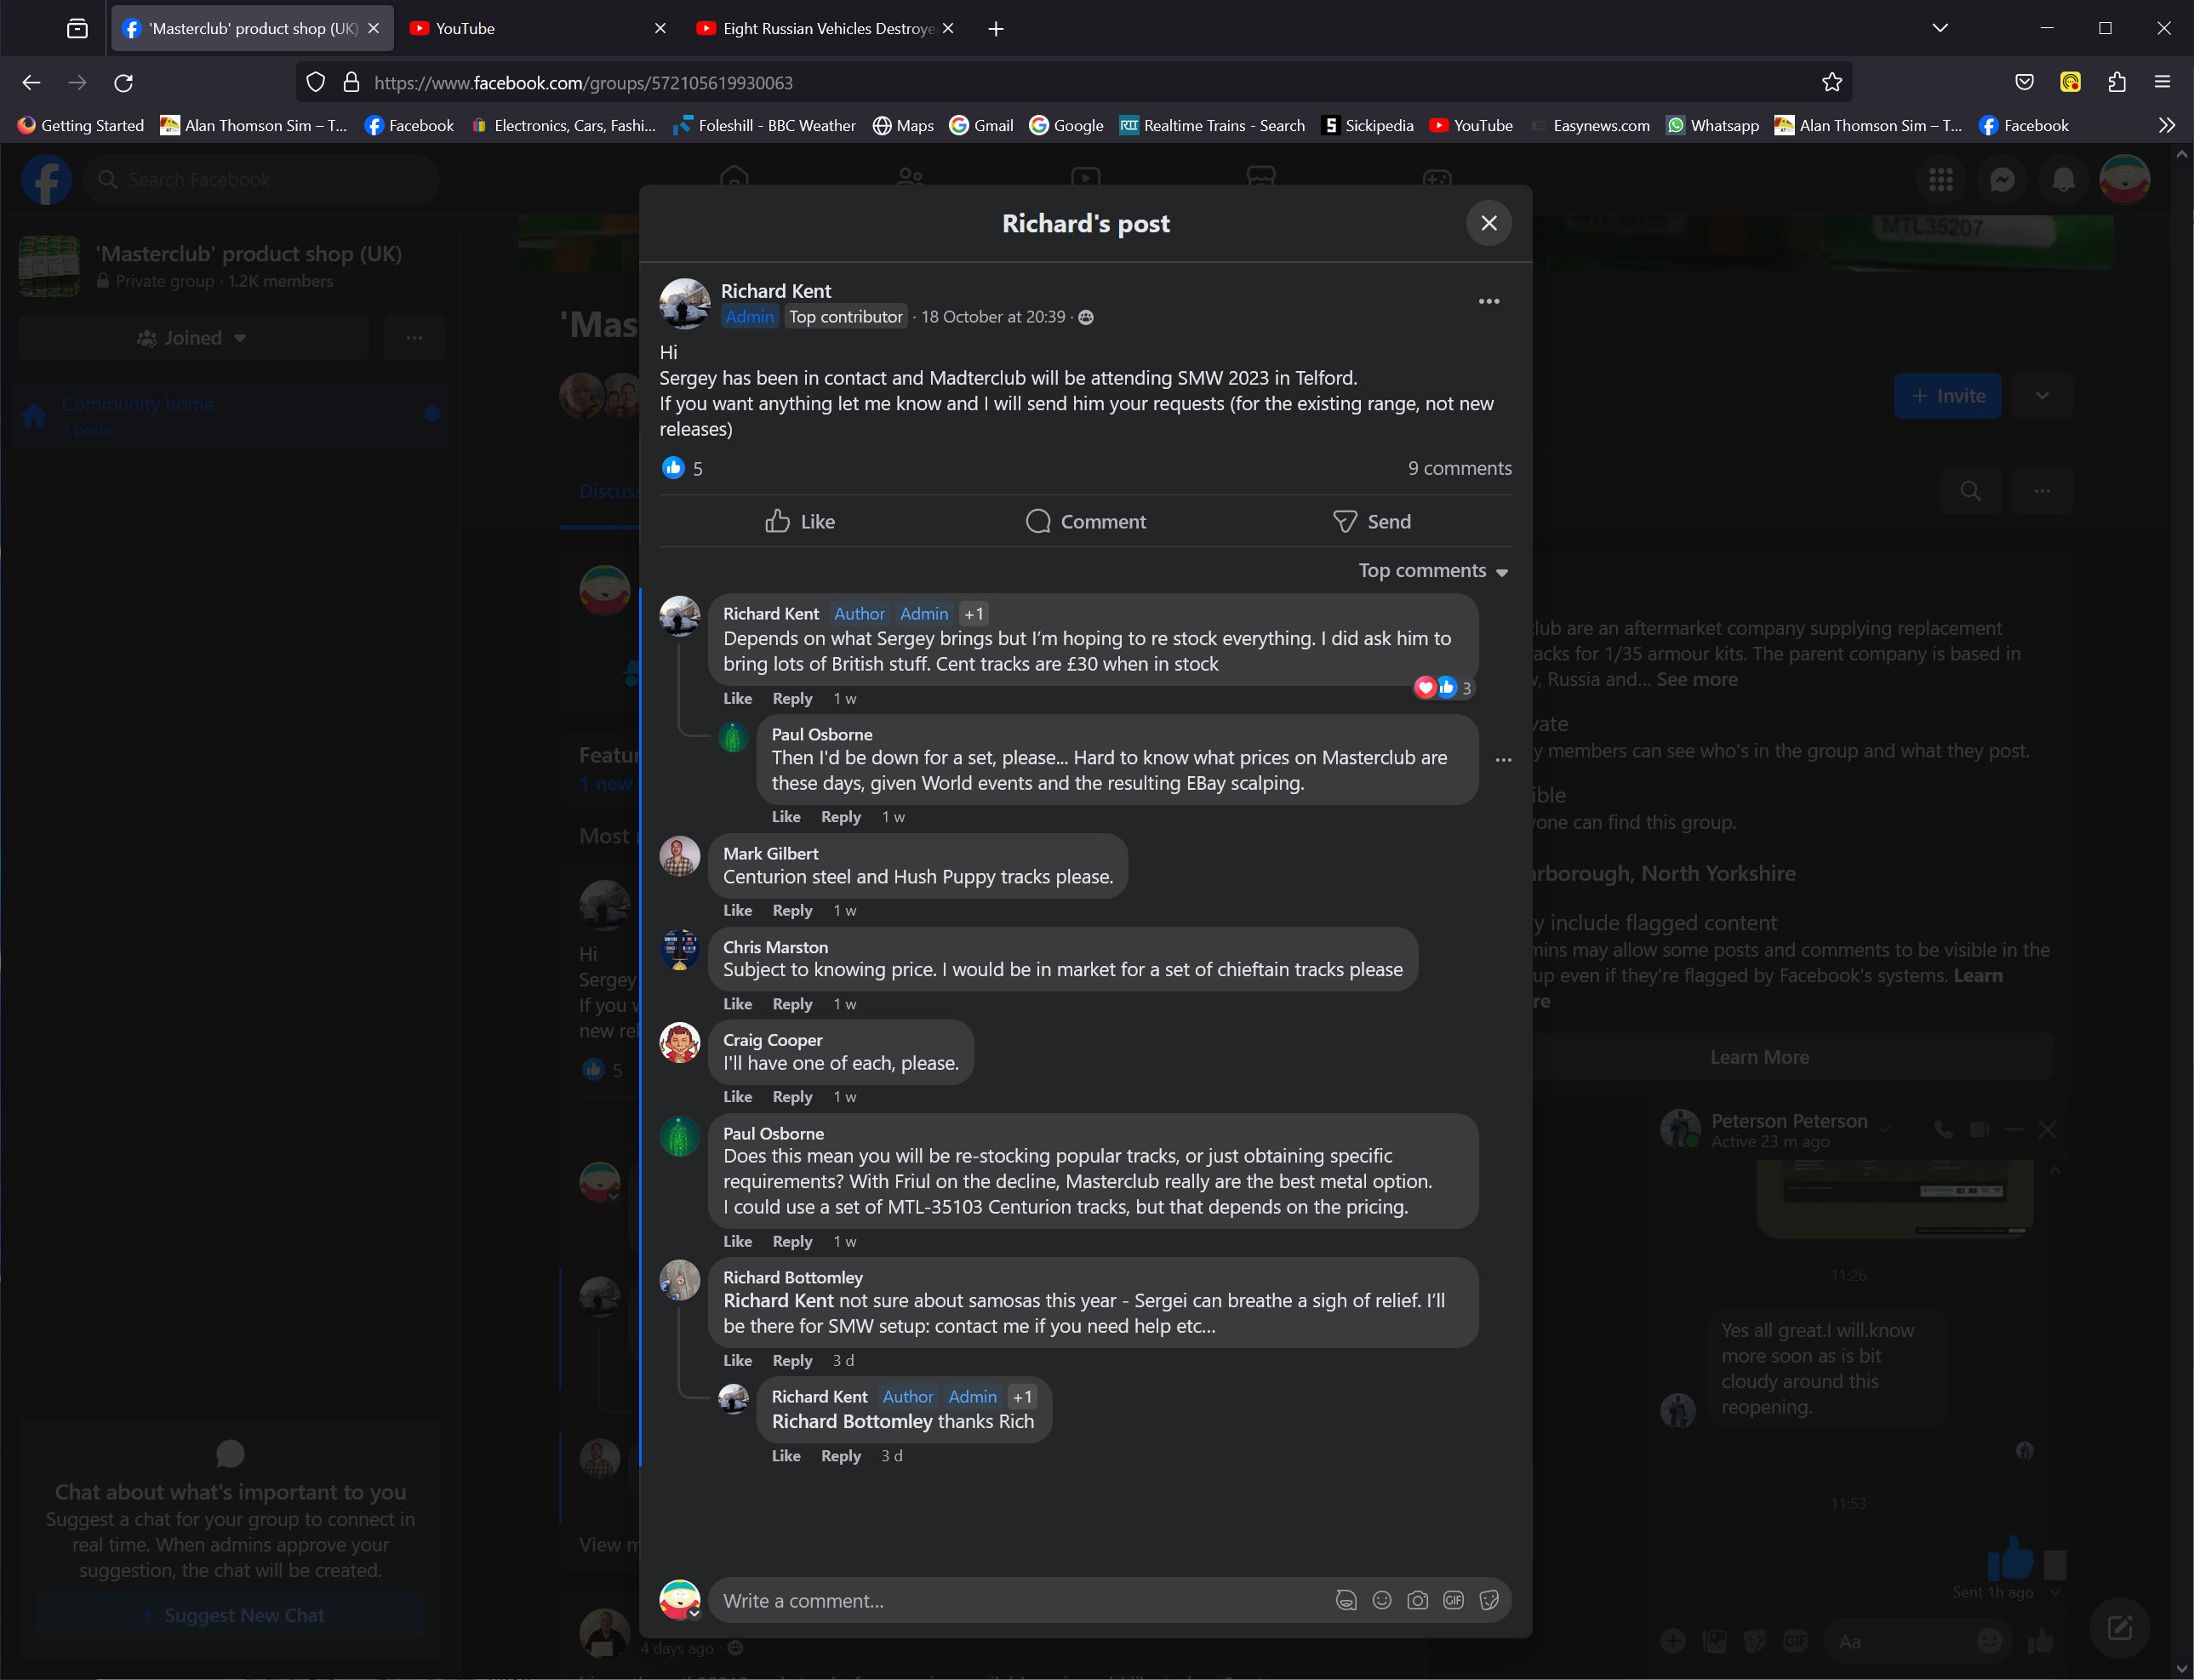View reactions on Richard Kent's first comment
Image resolution: width=2194 pixels, height=1680 pixels.
point(1443,687)
